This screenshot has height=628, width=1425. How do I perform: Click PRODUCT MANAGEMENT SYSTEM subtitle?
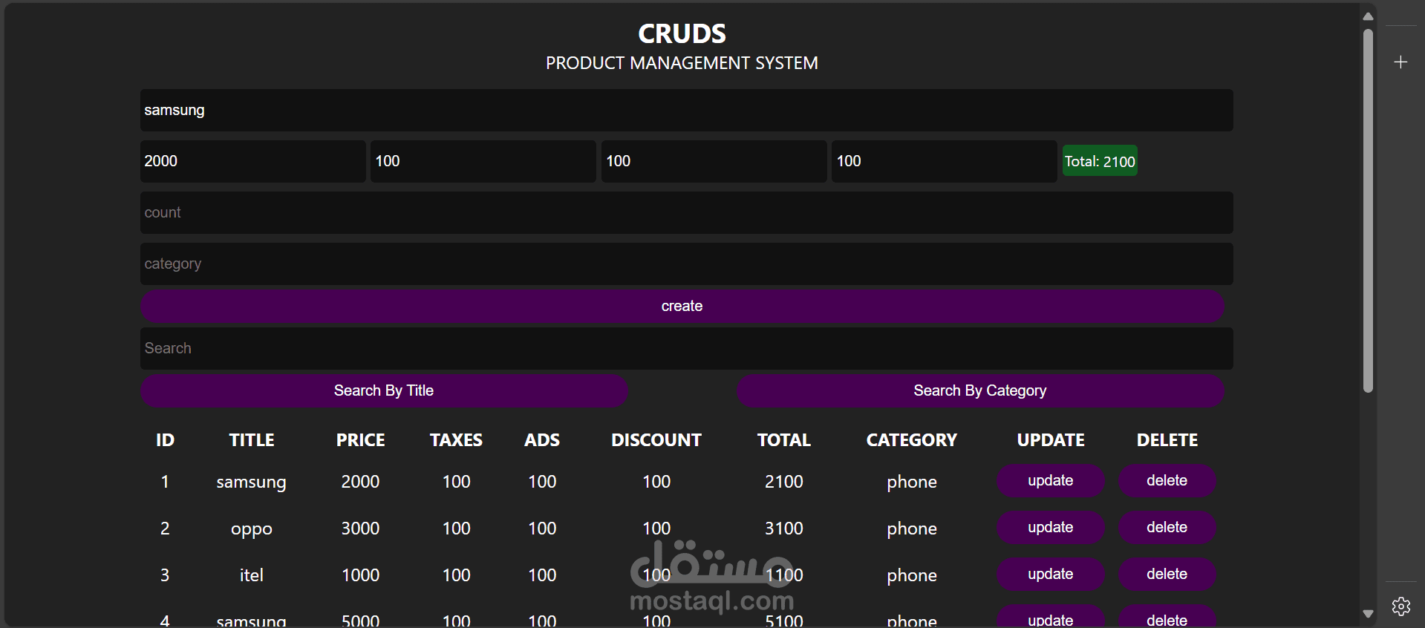(682, 63)
